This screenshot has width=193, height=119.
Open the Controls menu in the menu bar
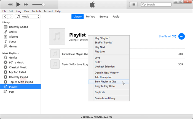(36, 11)
